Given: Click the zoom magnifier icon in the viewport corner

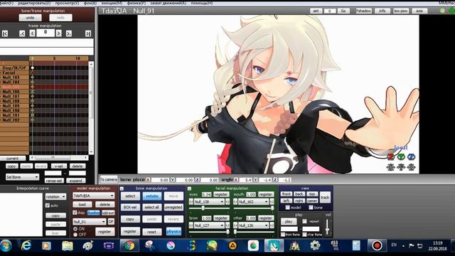Looking at the screenshot, I should [x=442, y=11].
